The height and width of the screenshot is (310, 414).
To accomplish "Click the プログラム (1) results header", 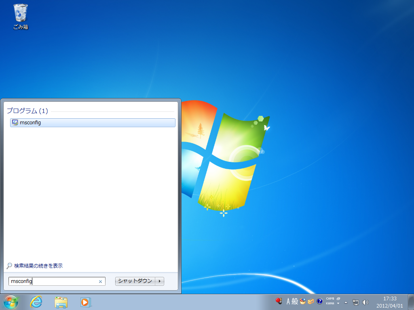I will pyautogui.click(x=27, y=111).
